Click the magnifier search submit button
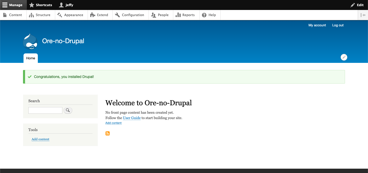 click(68, 110)
